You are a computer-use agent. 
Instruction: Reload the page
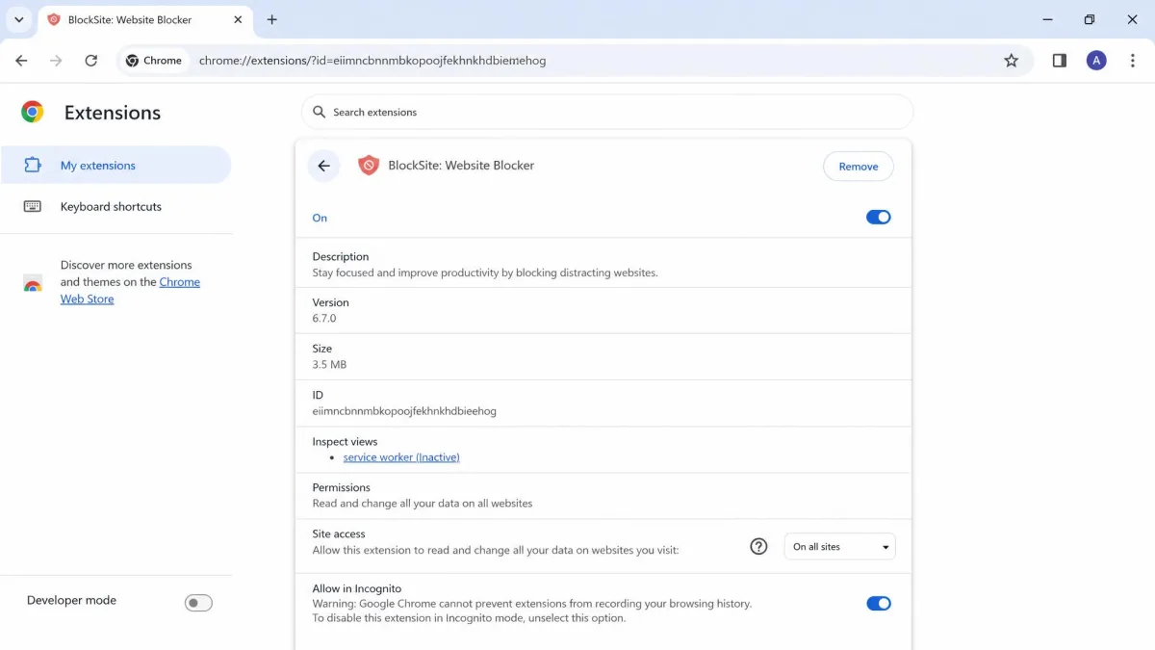point(90,61)
